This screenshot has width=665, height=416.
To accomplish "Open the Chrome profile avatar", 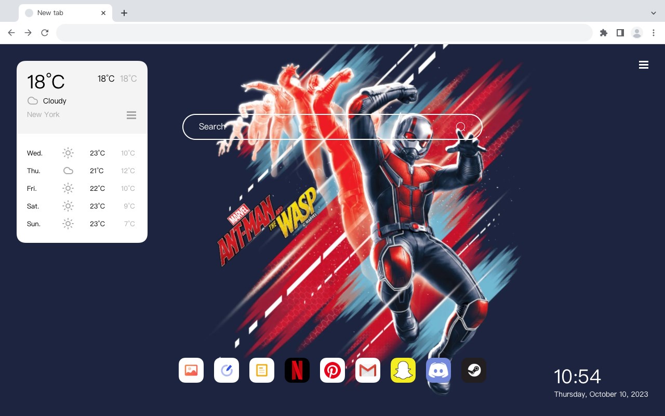I will [x=637, y=33].
